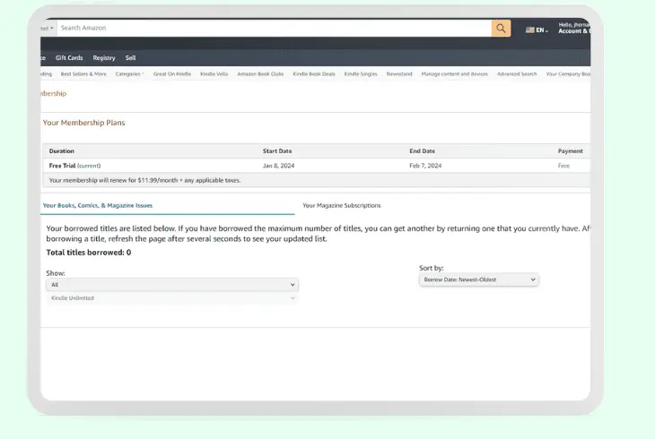Click the renewal notice $11.99/month text
This screenshot has width=655, height=439.
[144, 180]
